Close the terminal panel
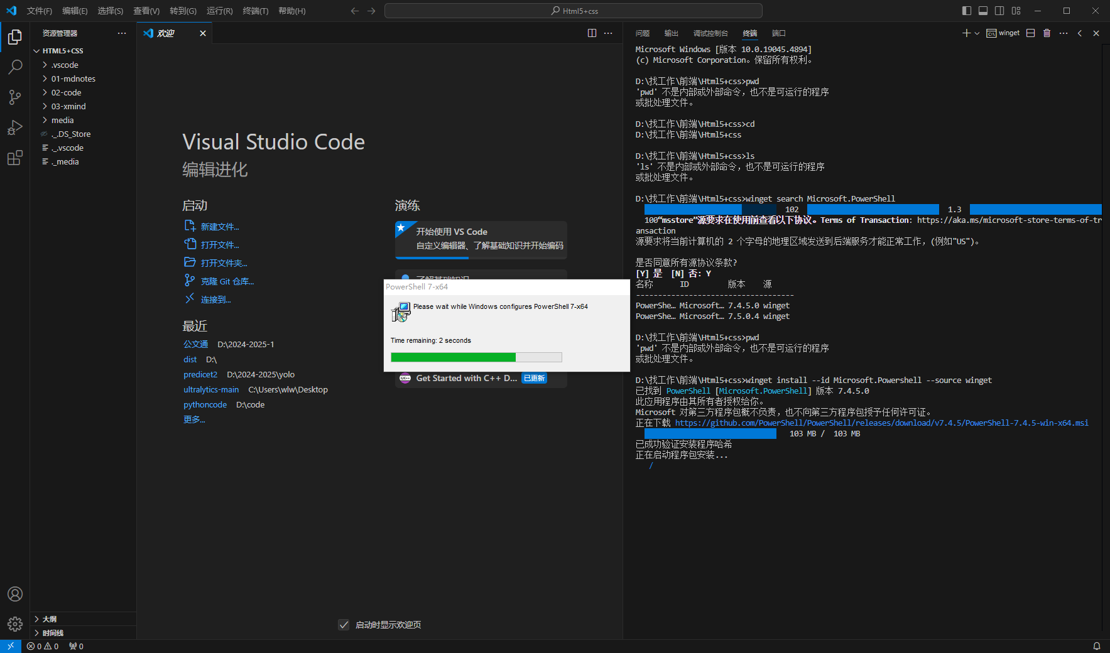1110x653 pixels. (x=1096, y=33)
